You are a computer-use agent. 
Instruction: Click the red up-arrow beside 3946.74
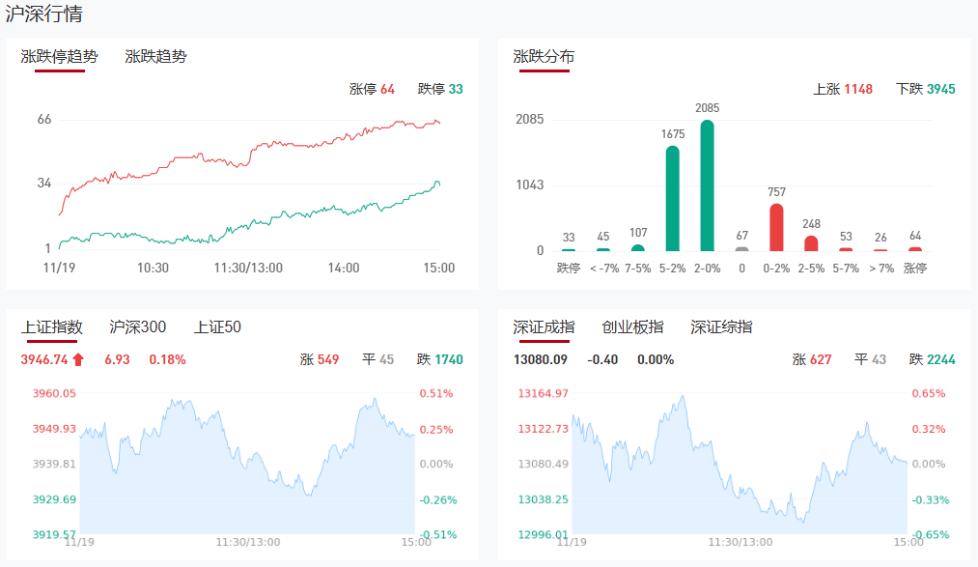coord(78,360)
